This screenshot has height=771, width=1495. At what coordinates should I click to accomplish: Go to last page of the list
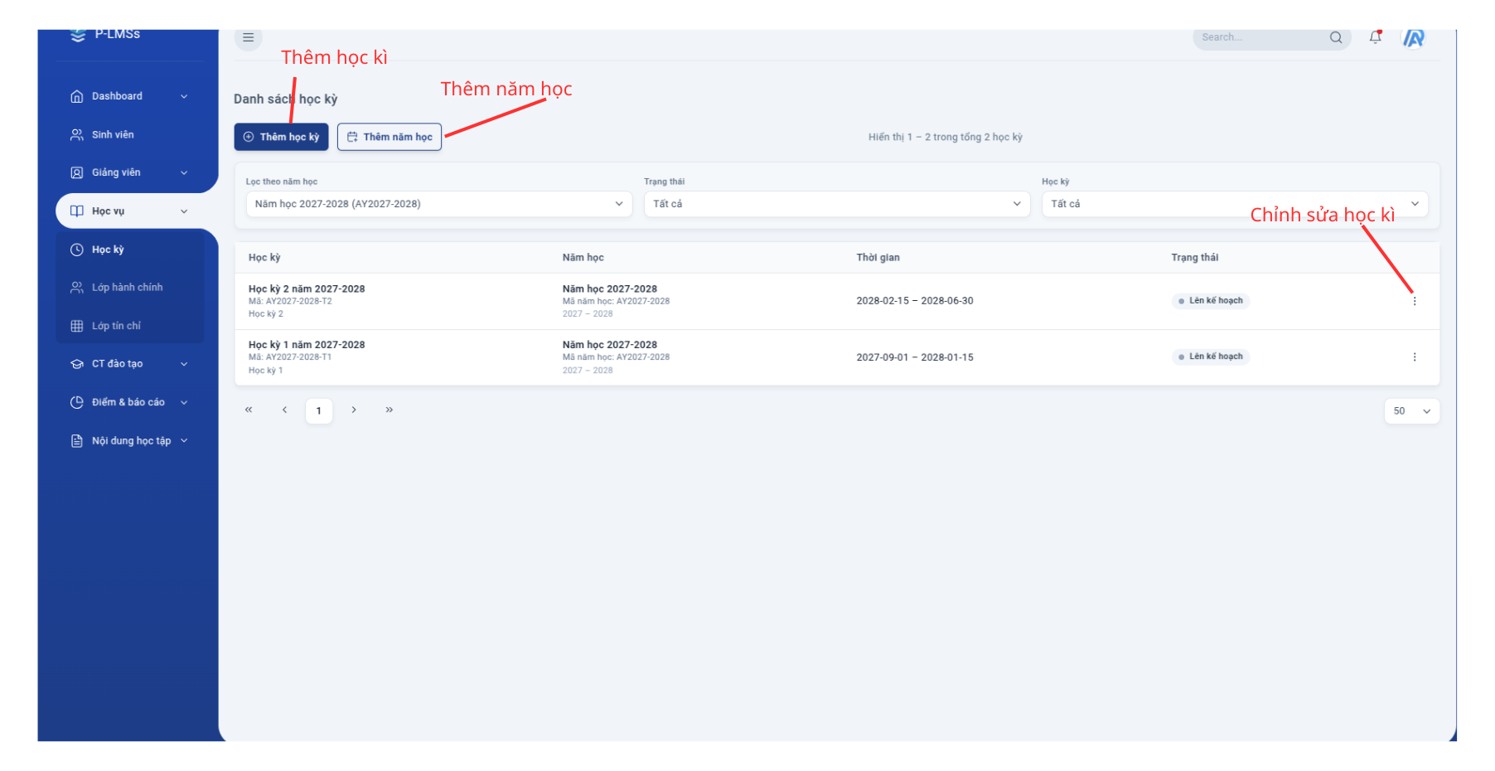[x=389, y=410]
